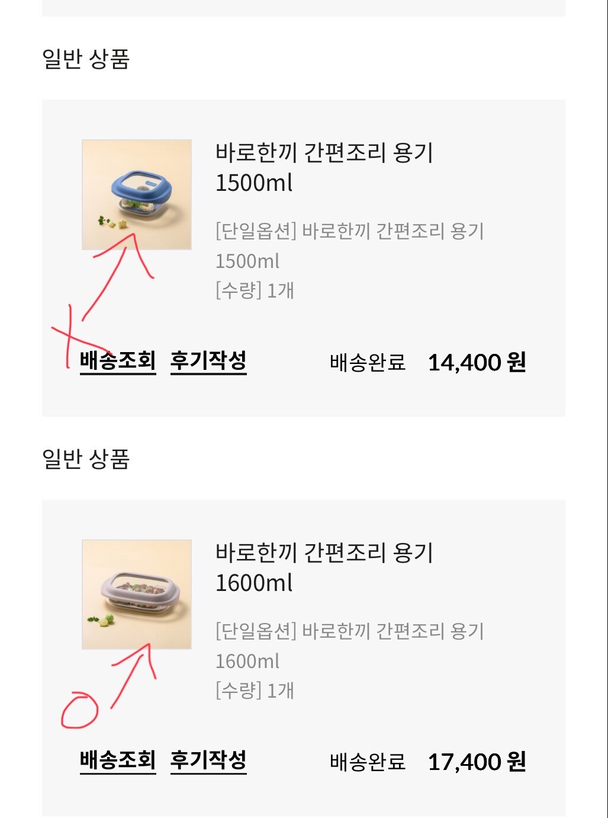
Task: Click the 17,400 원 price
Action: click(x=477, y=762)
